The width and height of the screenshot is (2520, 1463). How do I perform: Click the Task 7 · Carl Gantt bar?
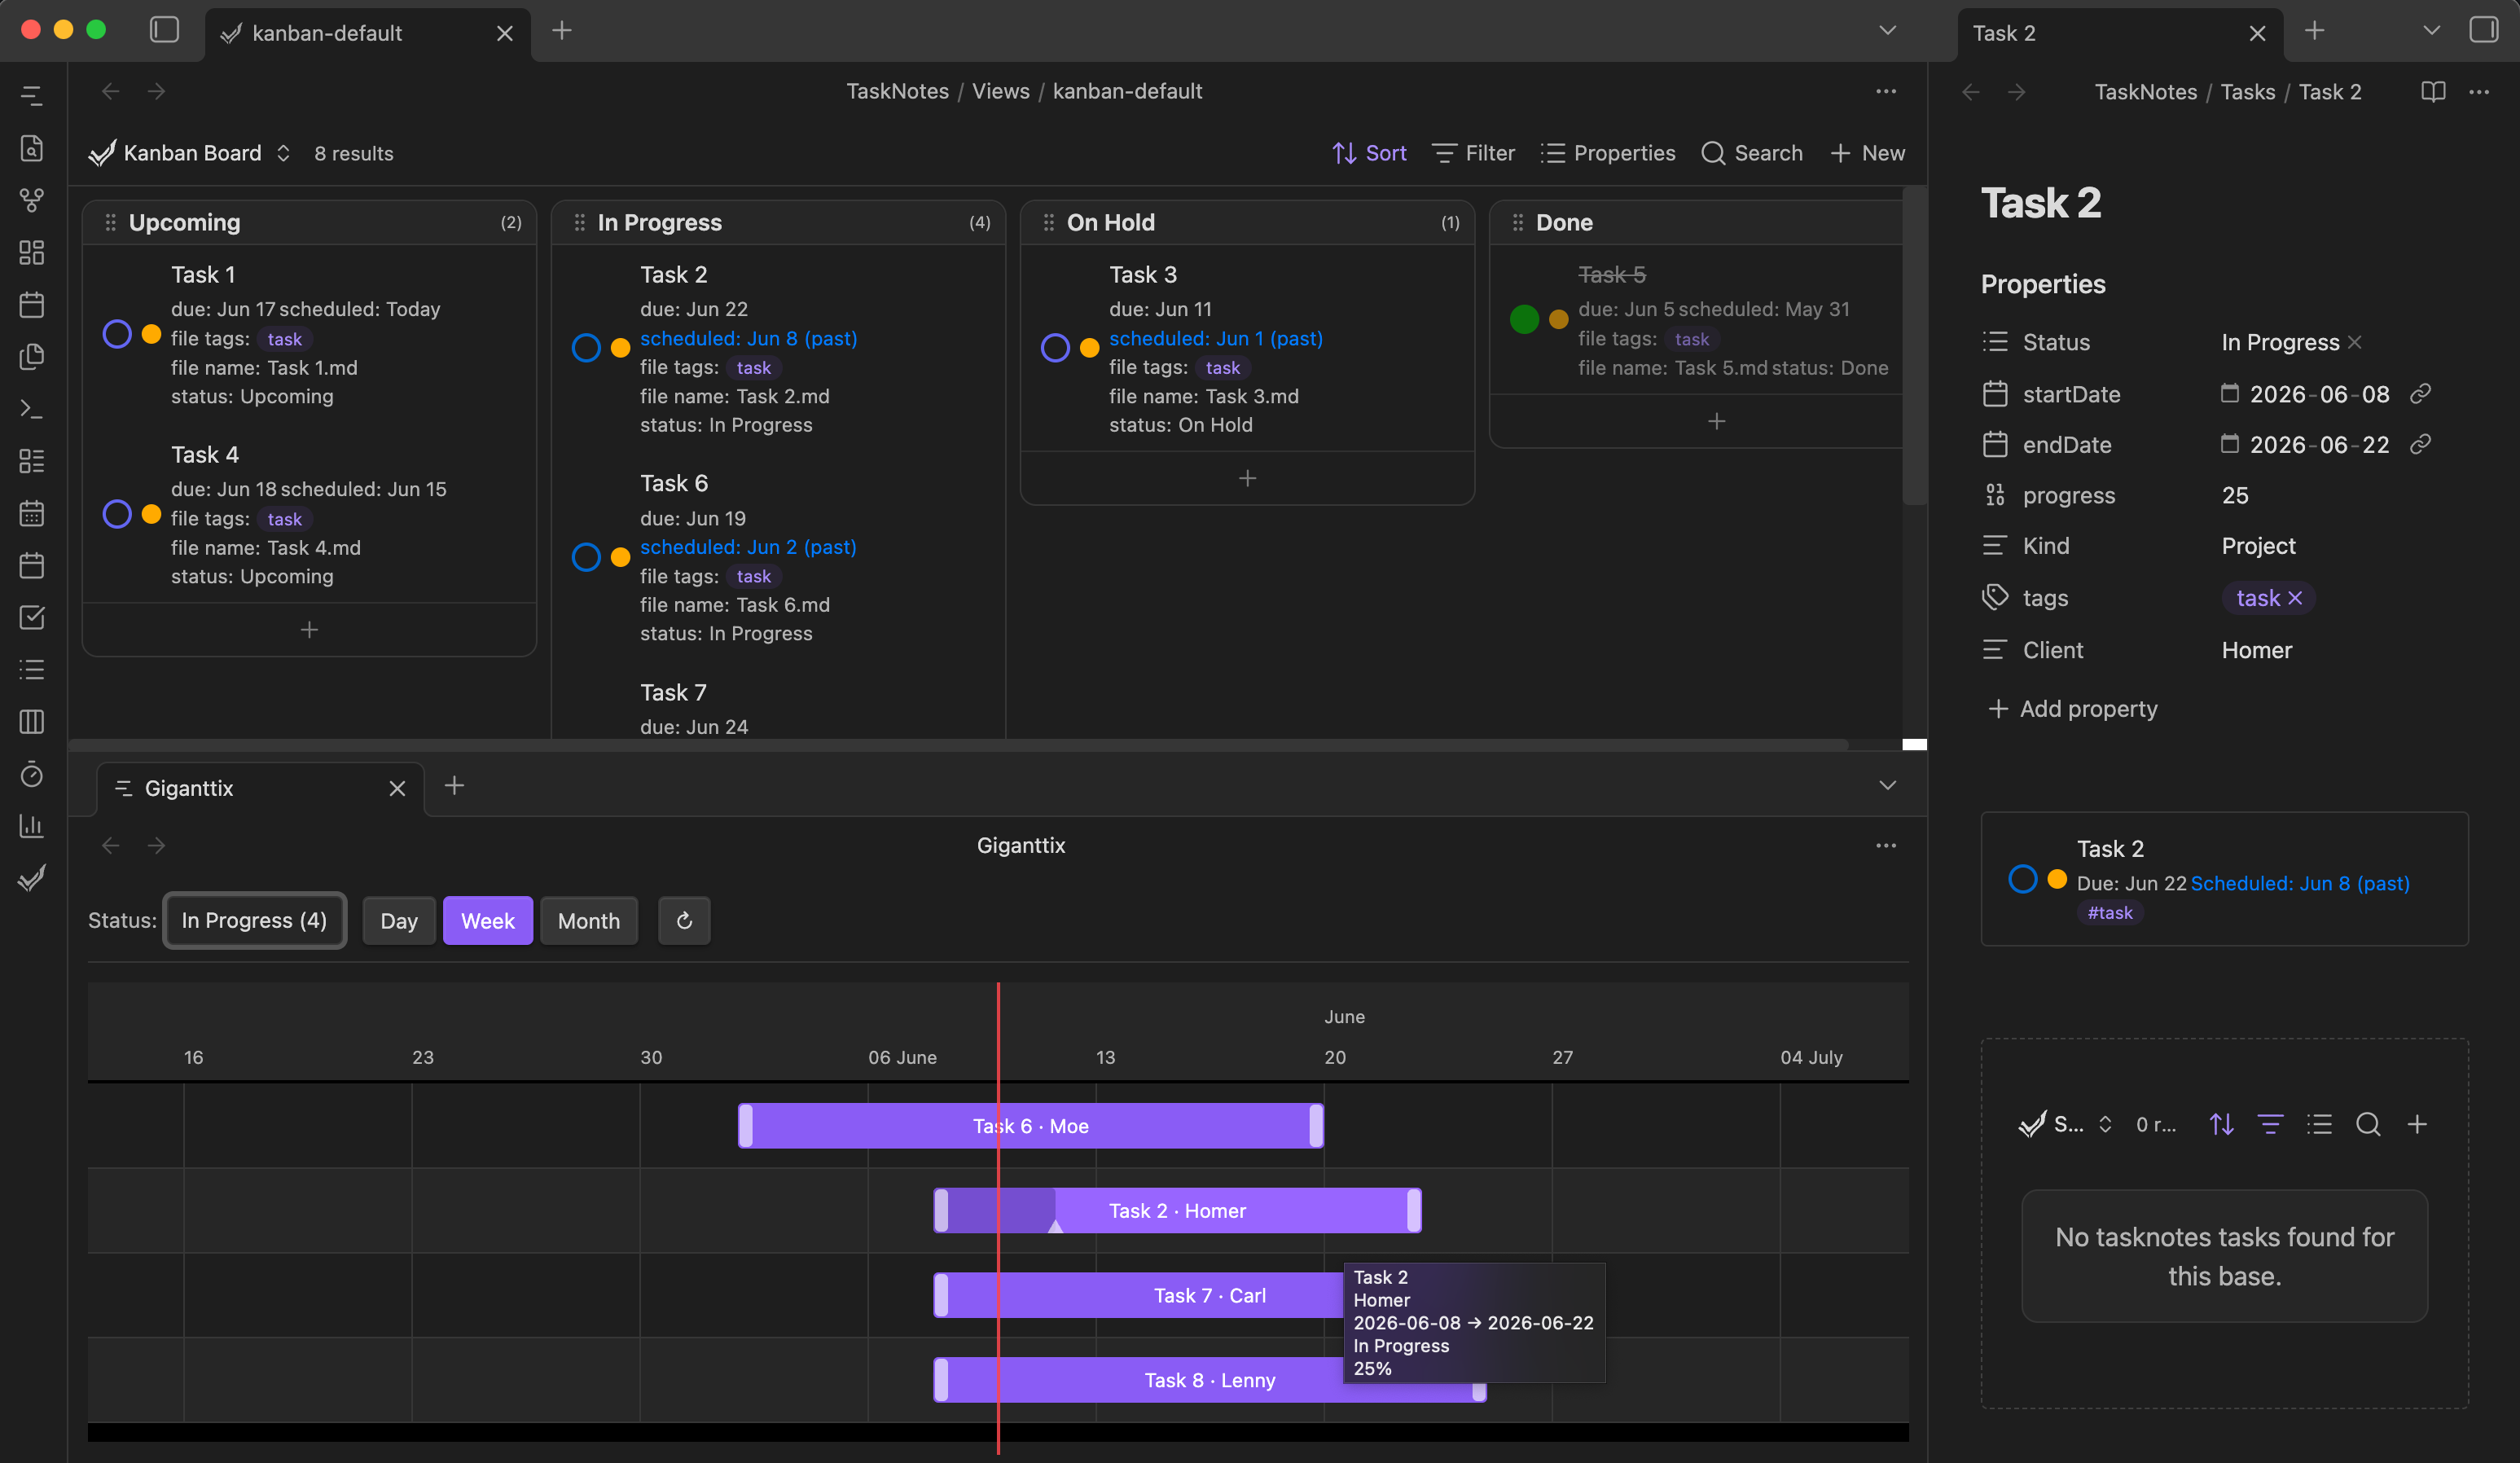[1140, 1295]
